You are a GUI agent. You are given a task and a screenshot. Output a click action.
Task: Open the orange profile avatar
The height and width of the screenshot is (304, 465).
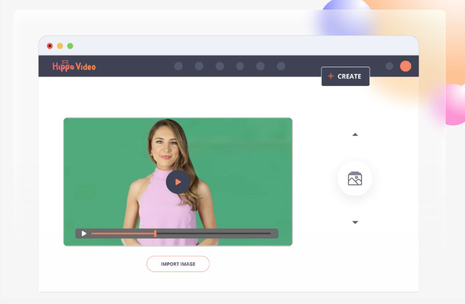tap(405, 66)
